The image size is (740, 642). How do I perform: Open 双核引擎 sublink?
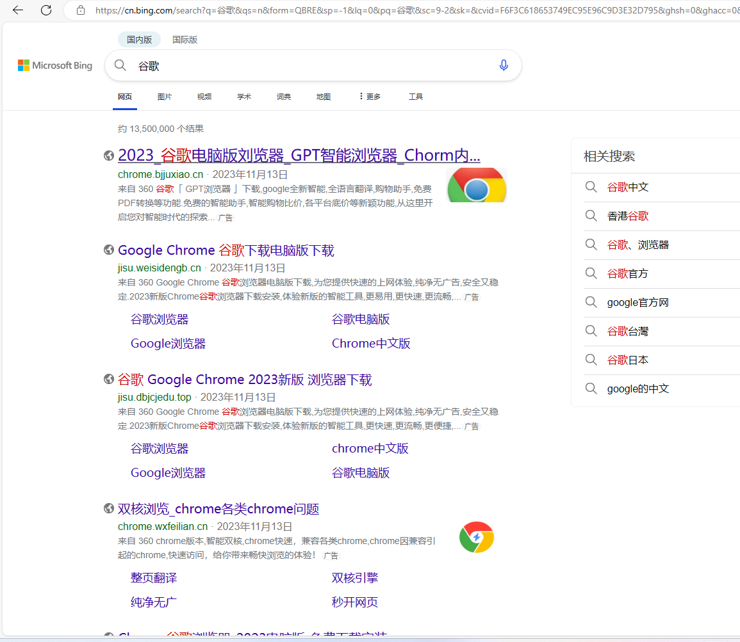click(355, 577)
